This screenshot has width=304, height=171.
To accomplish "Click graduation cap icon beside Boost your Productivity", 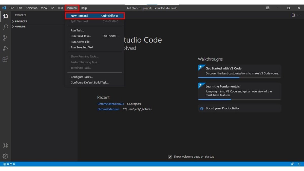I will point(202,108).
